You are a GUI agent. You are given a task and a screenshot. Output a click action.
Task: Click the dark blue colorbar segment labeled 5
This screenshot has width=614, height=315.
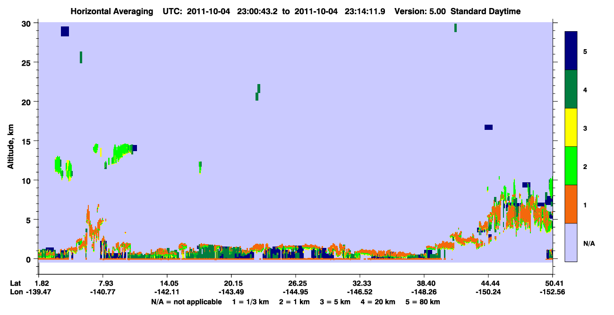[x=571, y=51]
